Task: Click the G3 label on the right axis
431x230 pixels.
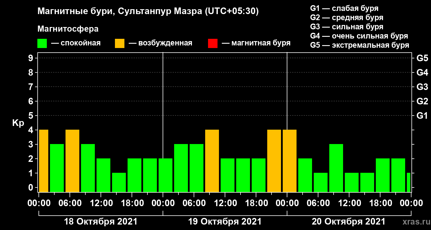Action: (422, 87)
